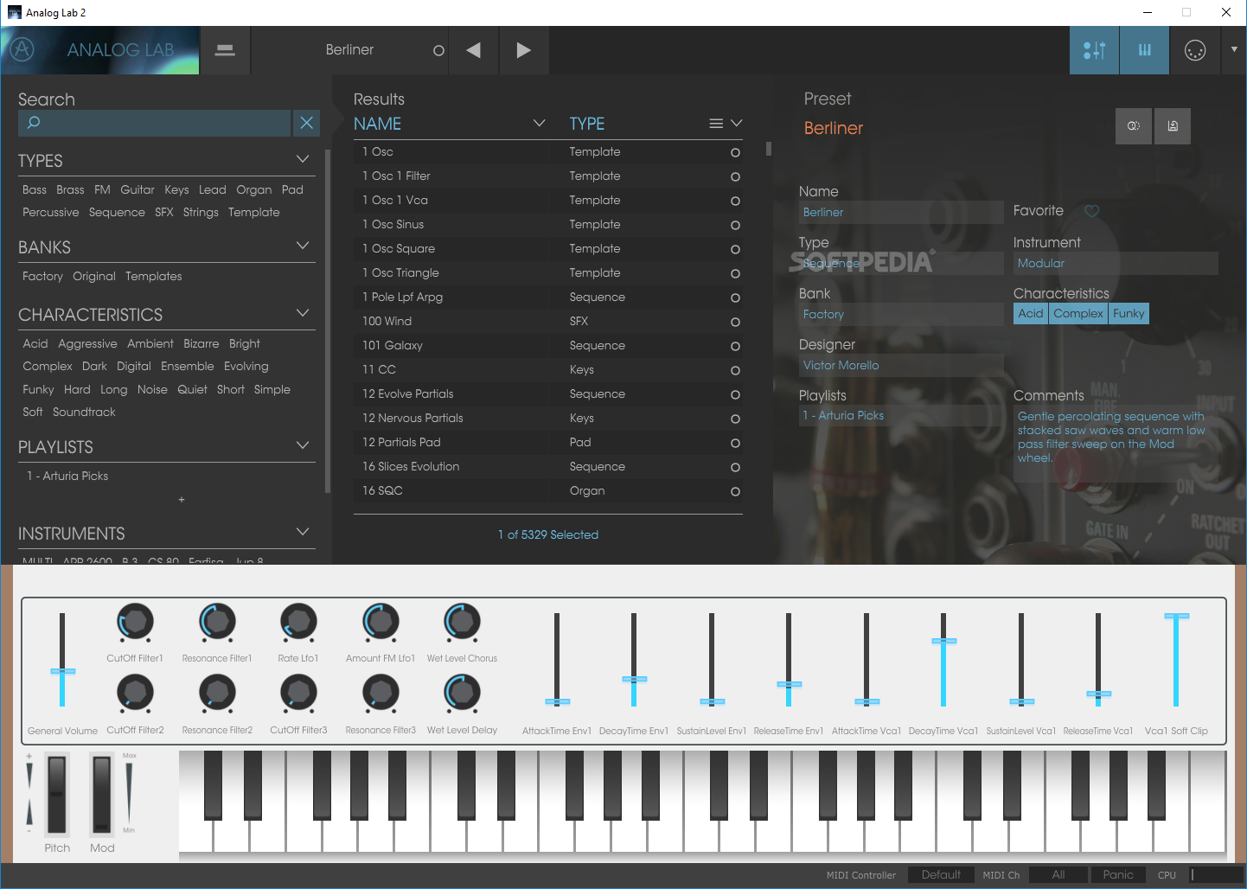
Task: Click the Pitch wheel
Action: pyautogui.click(x=57, y=794)
